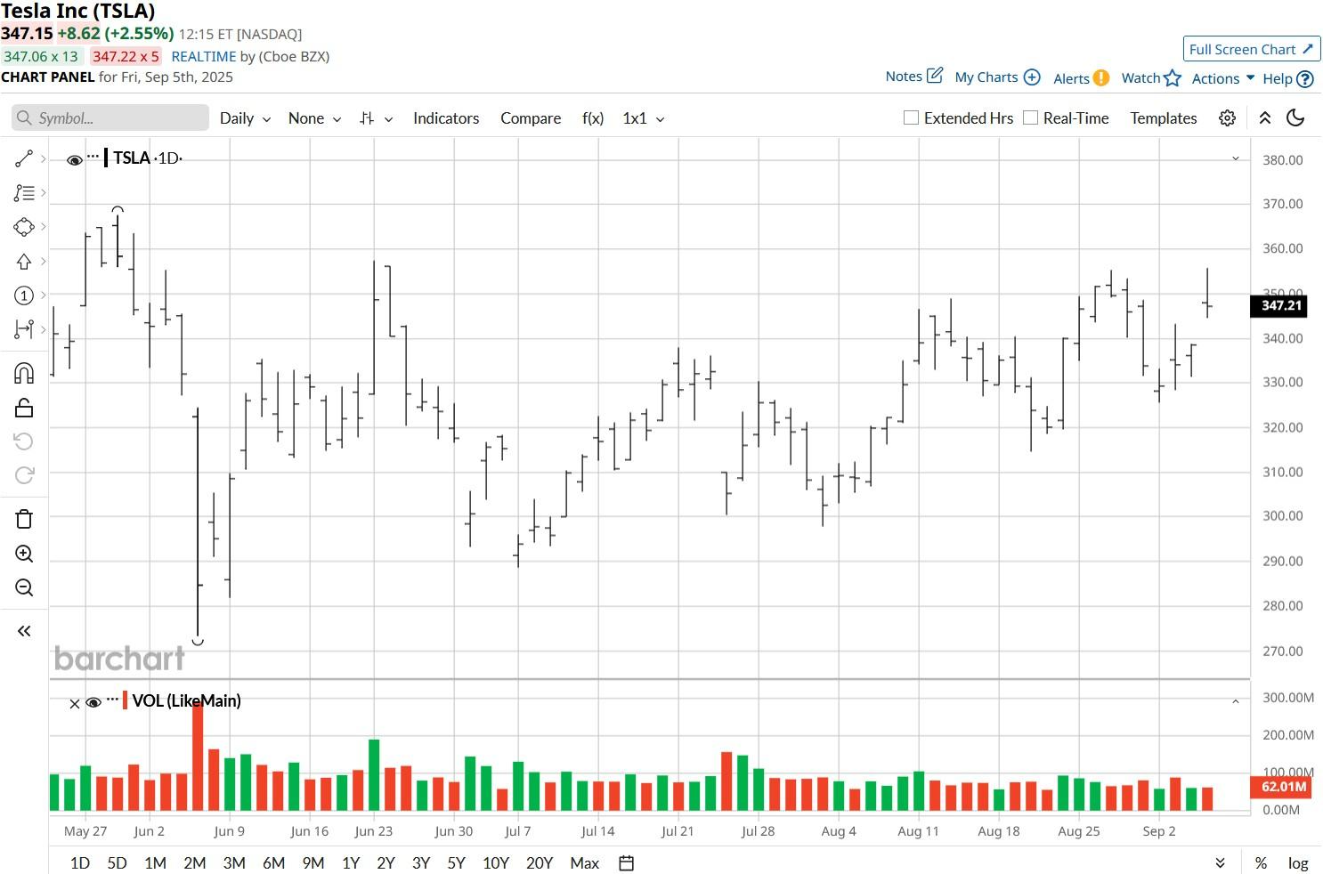The image size is (1323, 874).
Task: Open the Actions dropdown menu
Action: pos(1223,78)
